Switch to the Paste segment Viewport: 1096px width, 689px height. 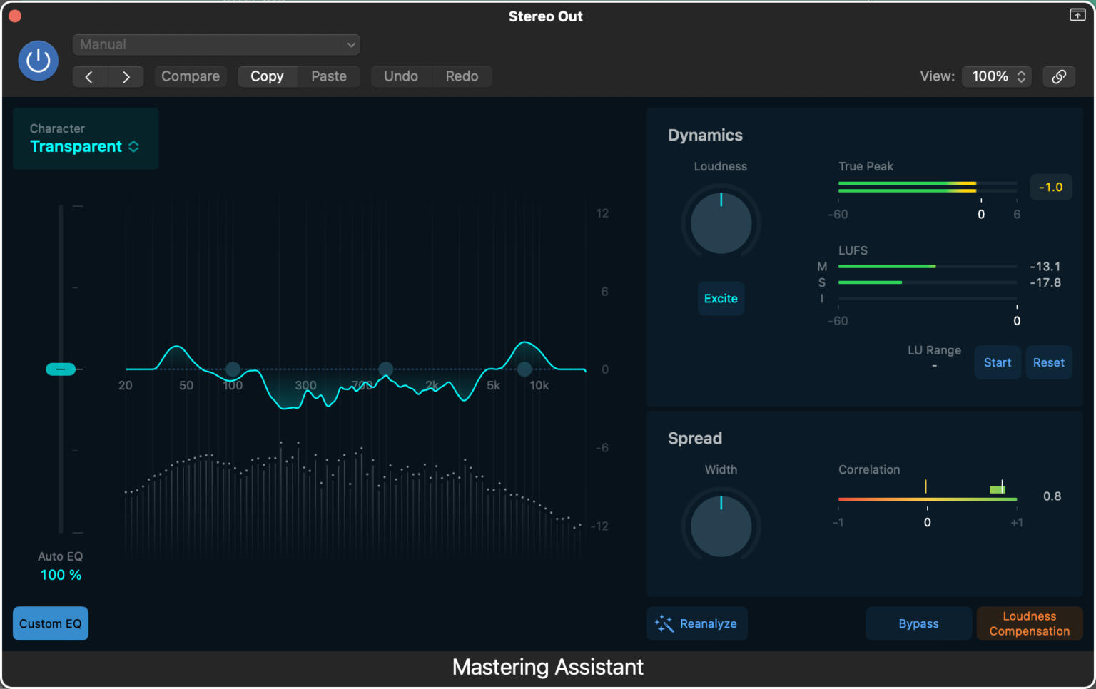click(x=328, y=76)
